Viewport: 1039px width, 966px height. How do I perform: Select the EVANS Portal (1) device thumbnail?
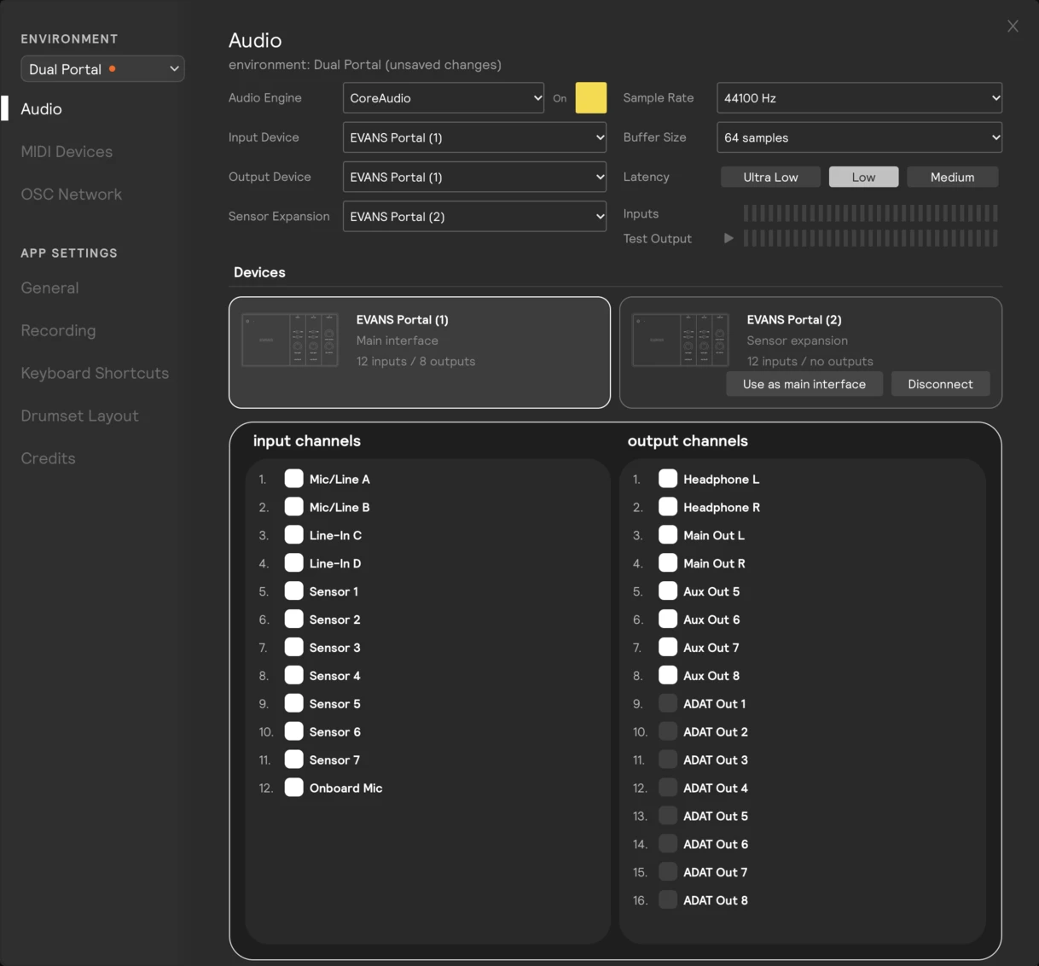pos(290,340)
